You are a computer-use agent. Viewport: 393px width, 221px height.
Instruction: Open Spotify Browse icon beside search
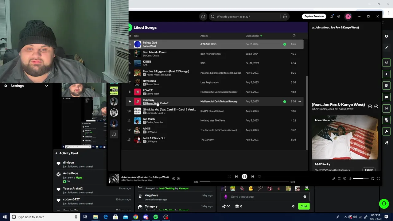tap(285, 17)
